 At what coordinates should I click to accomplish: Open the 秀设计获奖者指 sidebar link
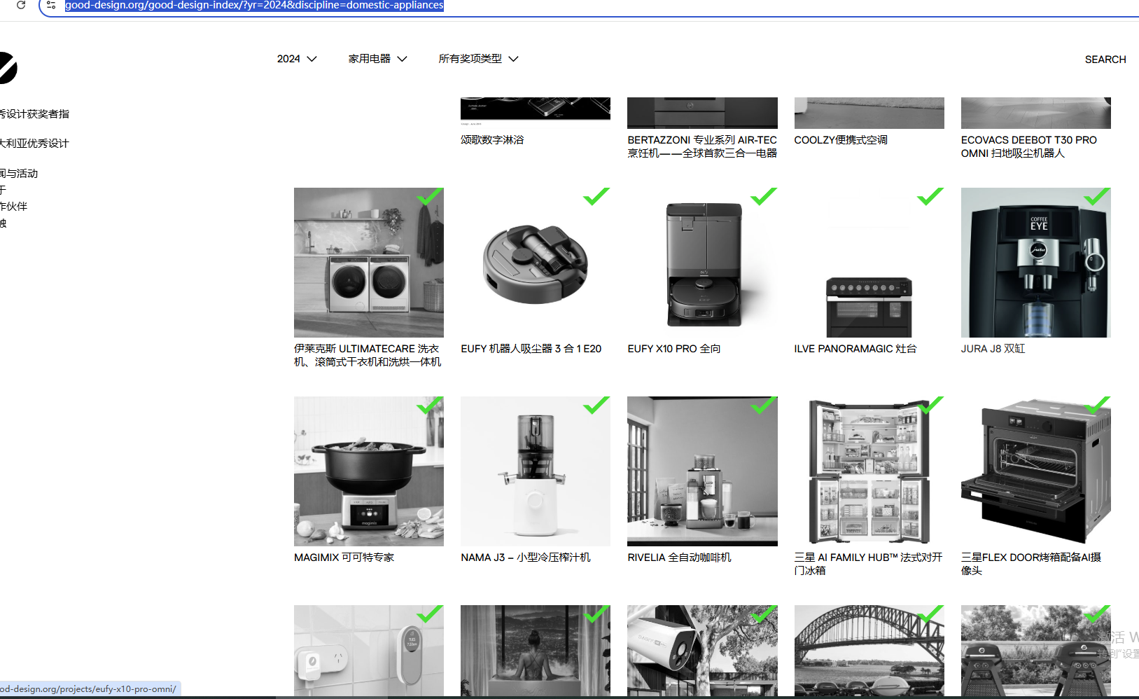tap(35, 114)
